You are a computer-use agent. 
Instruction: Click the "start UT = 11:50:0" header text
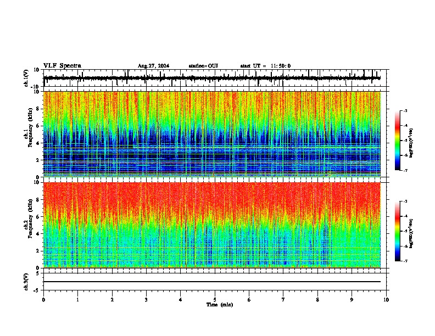[x=265, y=66]
